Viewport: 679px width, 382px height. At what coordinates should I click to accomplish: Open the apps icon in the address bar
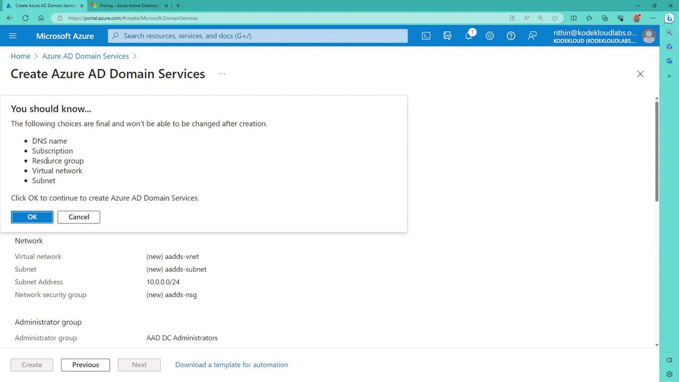pyautogui.click(x=512, y=18)
